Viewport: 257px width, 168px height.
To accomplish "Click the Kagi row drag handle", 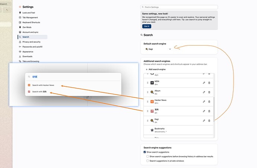I will click(147, 121).
